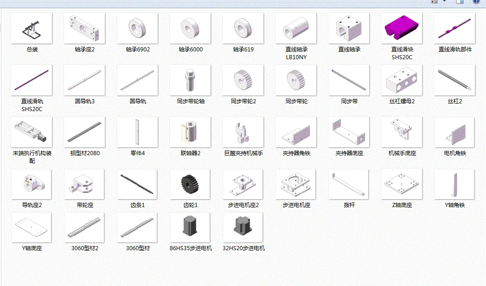
Task: Click the Y轴角铁 file name label
Action: tap(455, 205)
